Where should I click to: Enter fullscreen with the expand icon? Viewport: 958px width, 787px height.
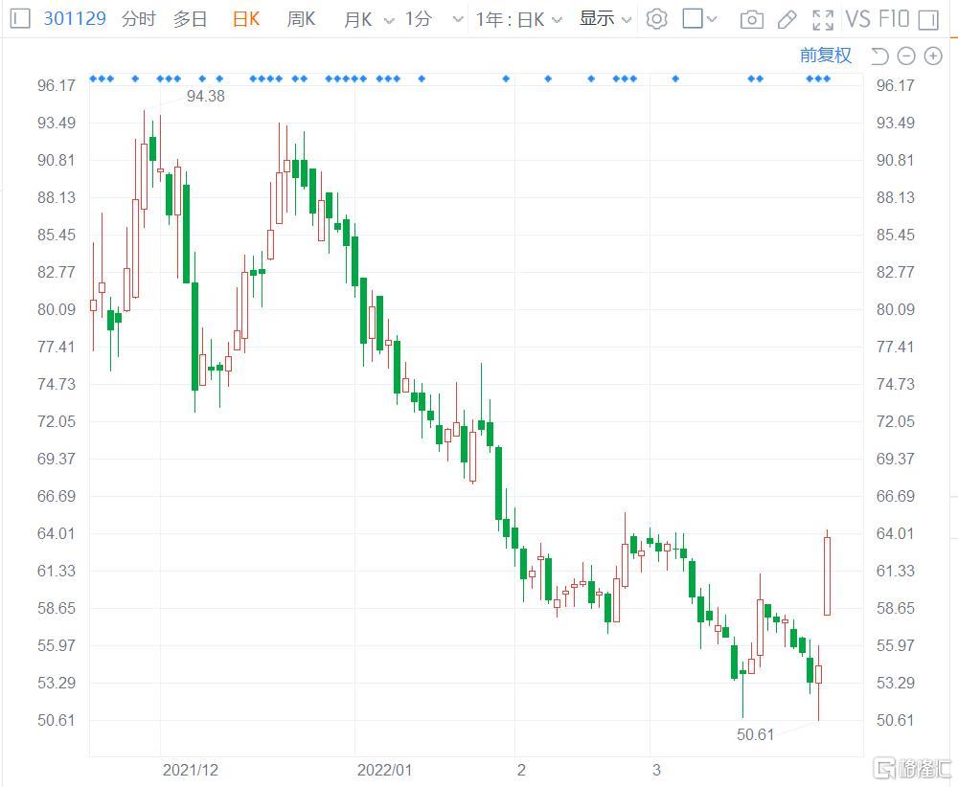click(823, 20)
